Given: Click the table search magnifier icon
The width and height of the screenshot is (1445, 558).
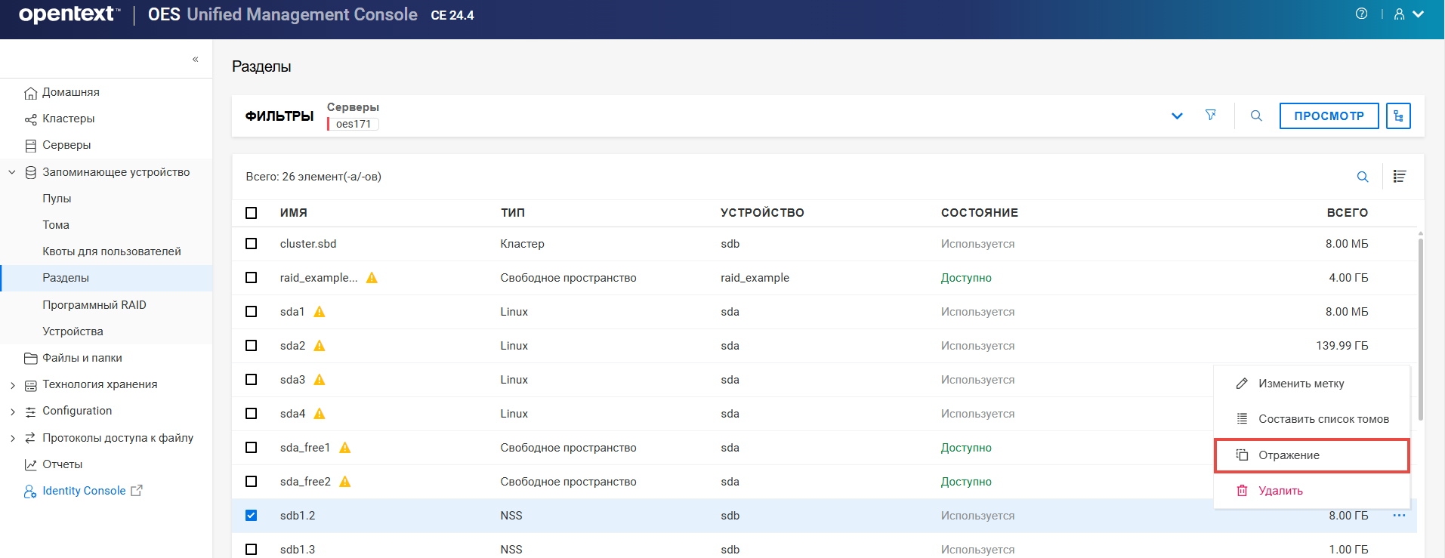Looking at the screenshot, I should point(1363,177).
